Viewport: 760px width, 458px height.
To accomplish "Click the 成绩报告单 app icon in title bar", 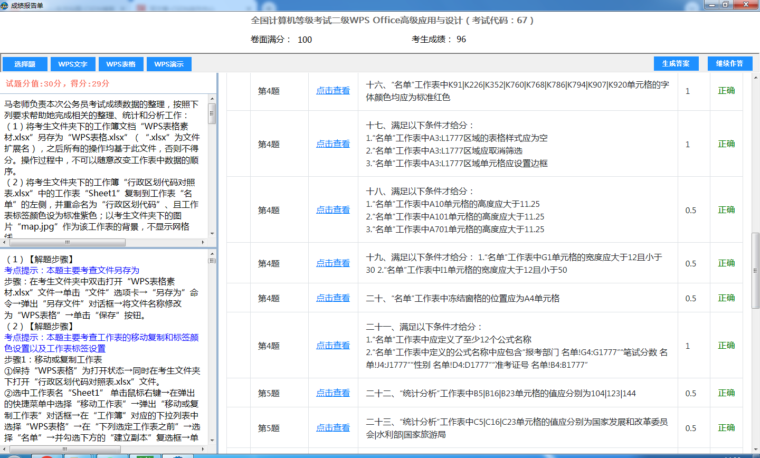I will pyautogui.click(x=5, y=5).
